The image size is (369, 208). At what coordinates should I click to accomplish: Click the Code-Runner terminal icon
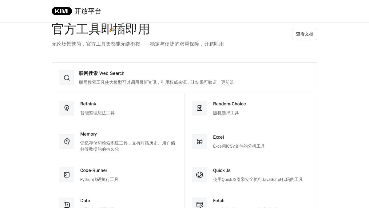coord(67,175)
